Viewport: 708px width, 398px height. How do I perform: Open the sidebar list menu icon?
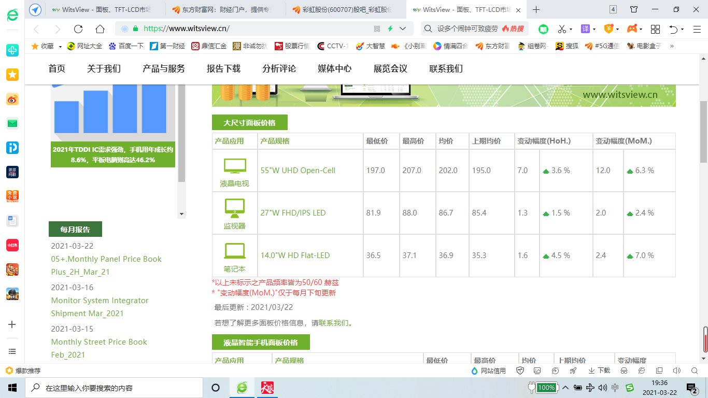[12, 351]
